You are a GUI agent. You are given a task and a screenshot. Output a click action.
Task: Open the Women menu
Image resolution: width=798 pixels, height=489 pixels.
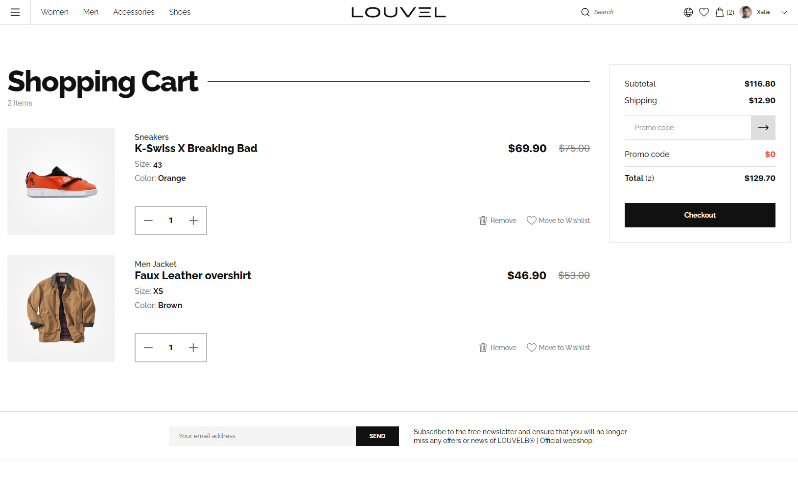point(54,12)
